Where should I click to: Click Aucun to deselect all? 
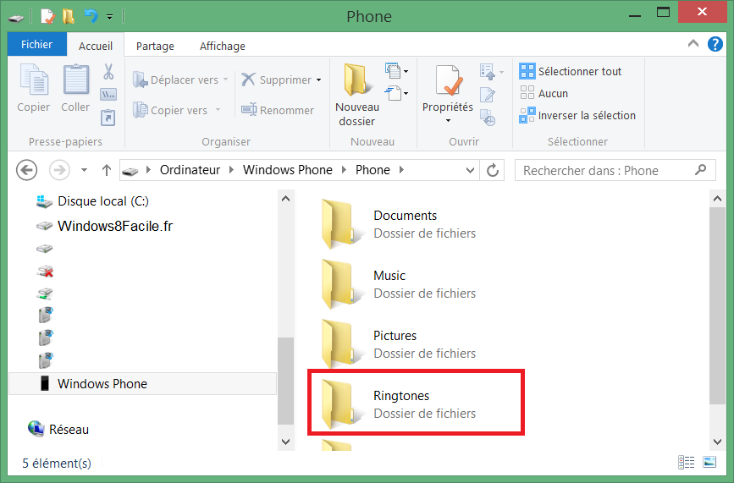(544, 93)
